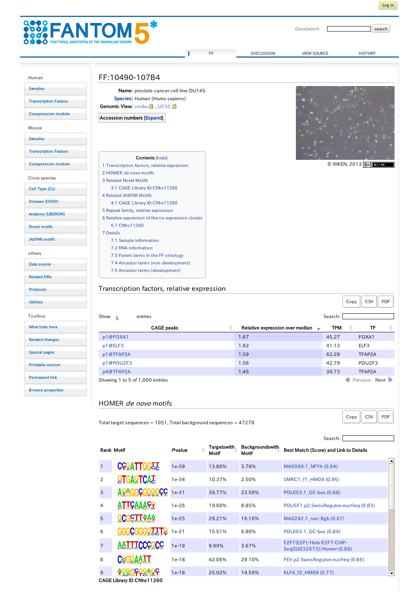
Task: Switch to the FF tab
Action: point(211,53)
